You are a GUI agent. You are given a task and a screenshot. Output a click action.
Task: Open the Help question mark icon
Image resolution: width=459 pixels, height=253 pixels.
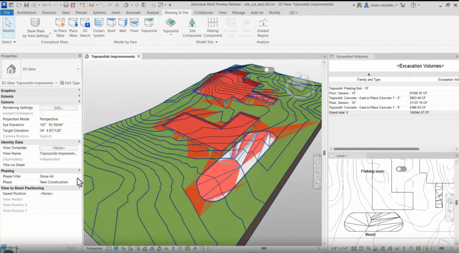[x=413, y=5]
